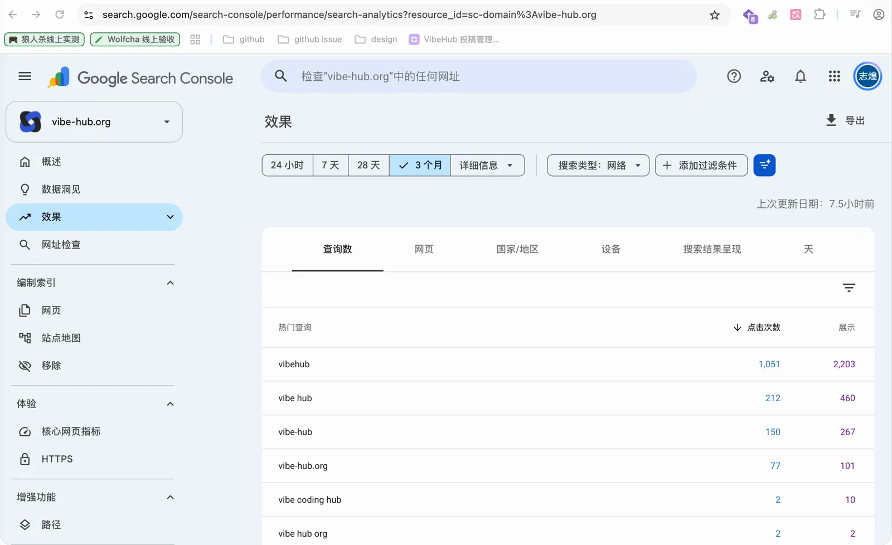
Task: Open the design bookmark folder
Action: 376,40
